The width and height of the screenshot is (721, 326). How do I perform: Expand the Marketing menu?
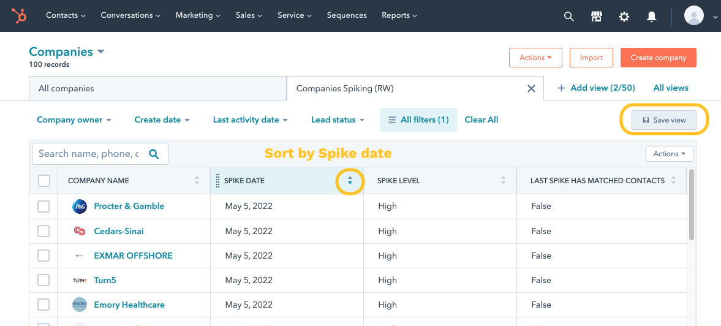198,15
